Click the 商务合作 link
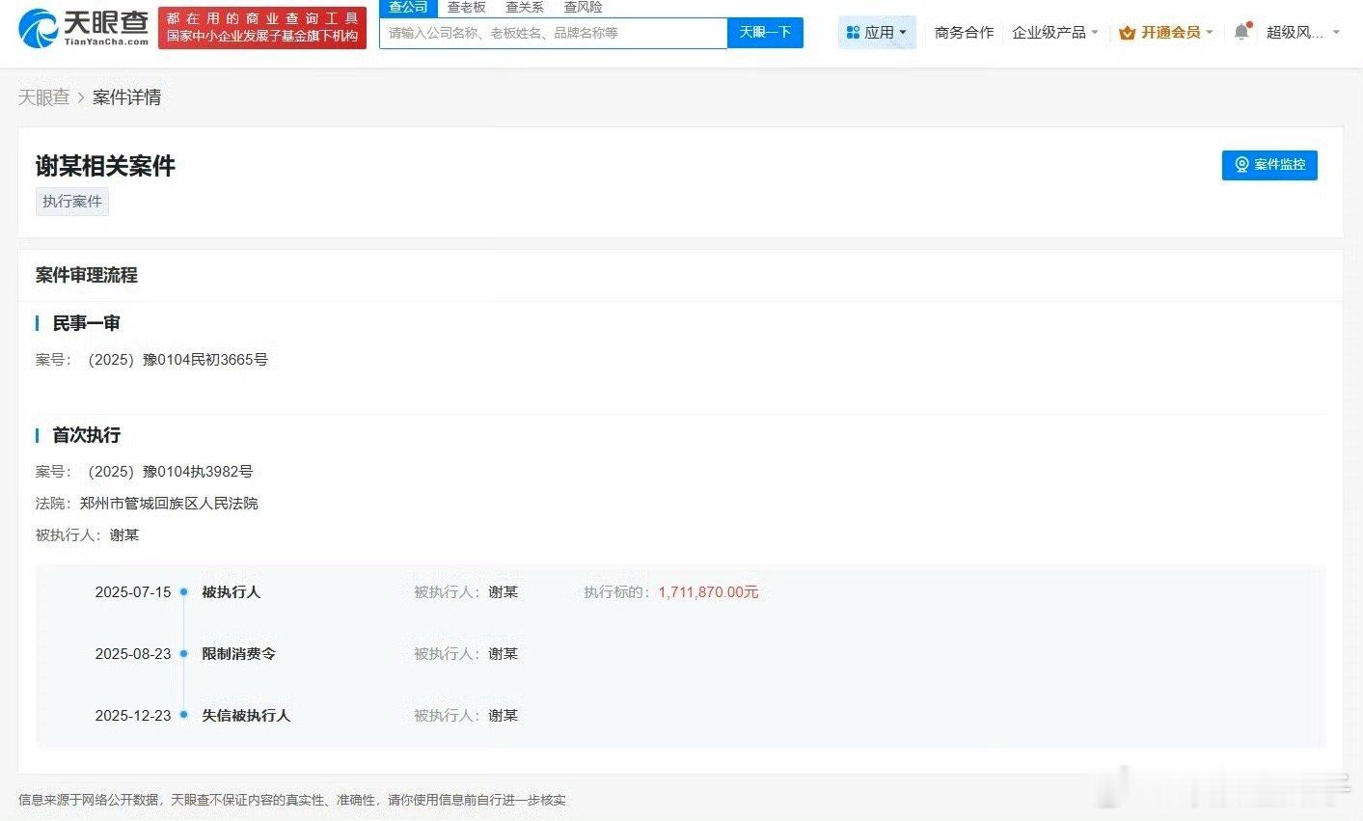 pos(963,32)
